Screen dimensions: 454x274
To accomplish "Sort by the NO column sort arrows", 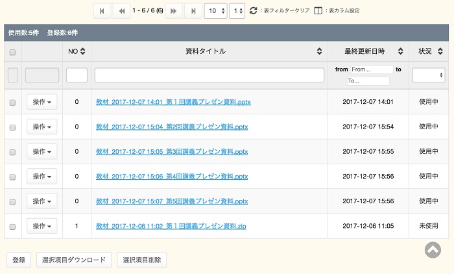I will (82, 51).
